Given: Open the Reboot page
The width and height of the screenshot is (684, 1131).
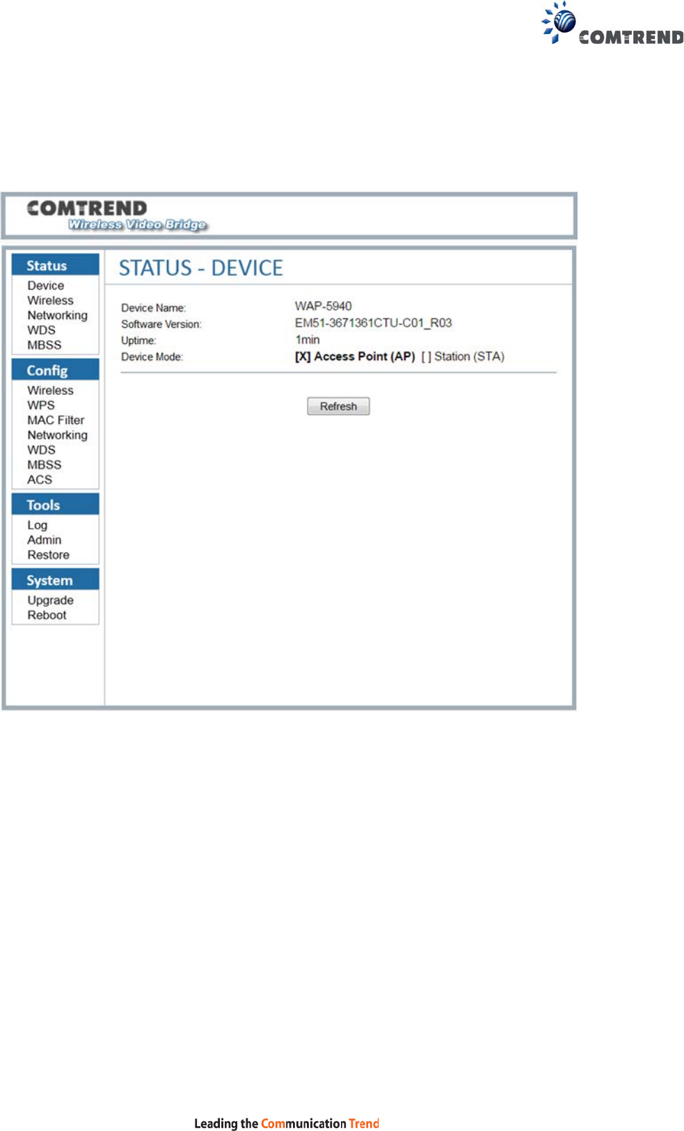Looking at the screenshot, I should 47,615.
